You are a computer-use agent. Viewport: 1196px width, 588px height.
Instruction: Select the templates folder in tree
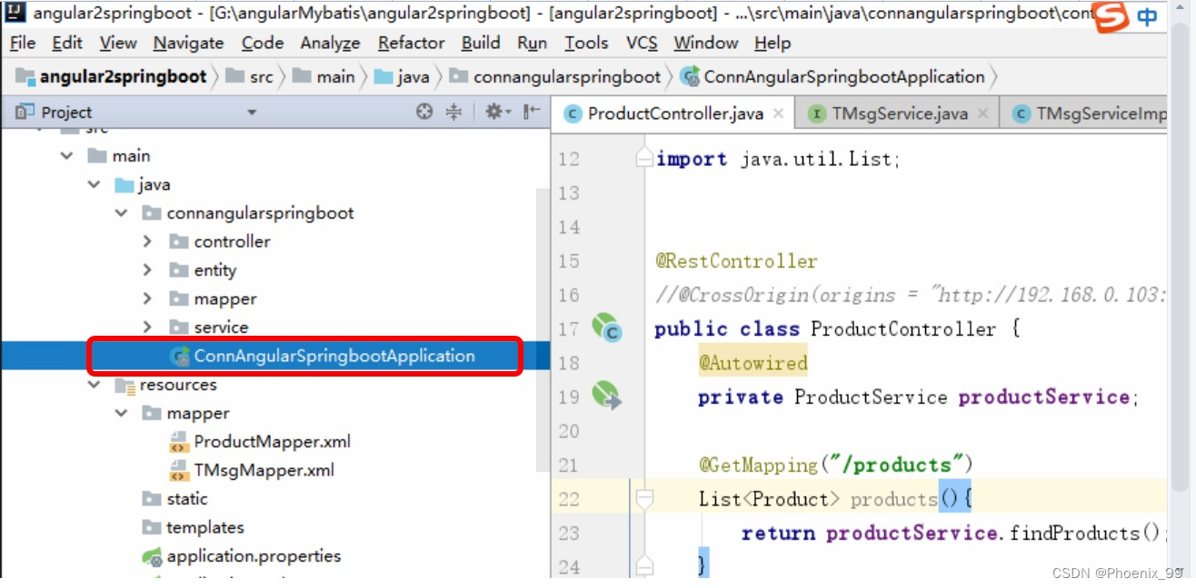pos(205,527)
